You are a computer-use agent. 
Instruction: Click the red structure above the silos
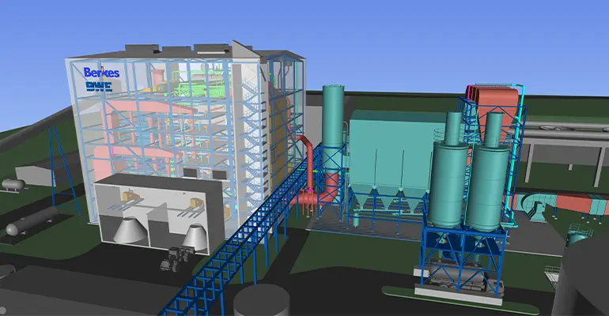494,99
